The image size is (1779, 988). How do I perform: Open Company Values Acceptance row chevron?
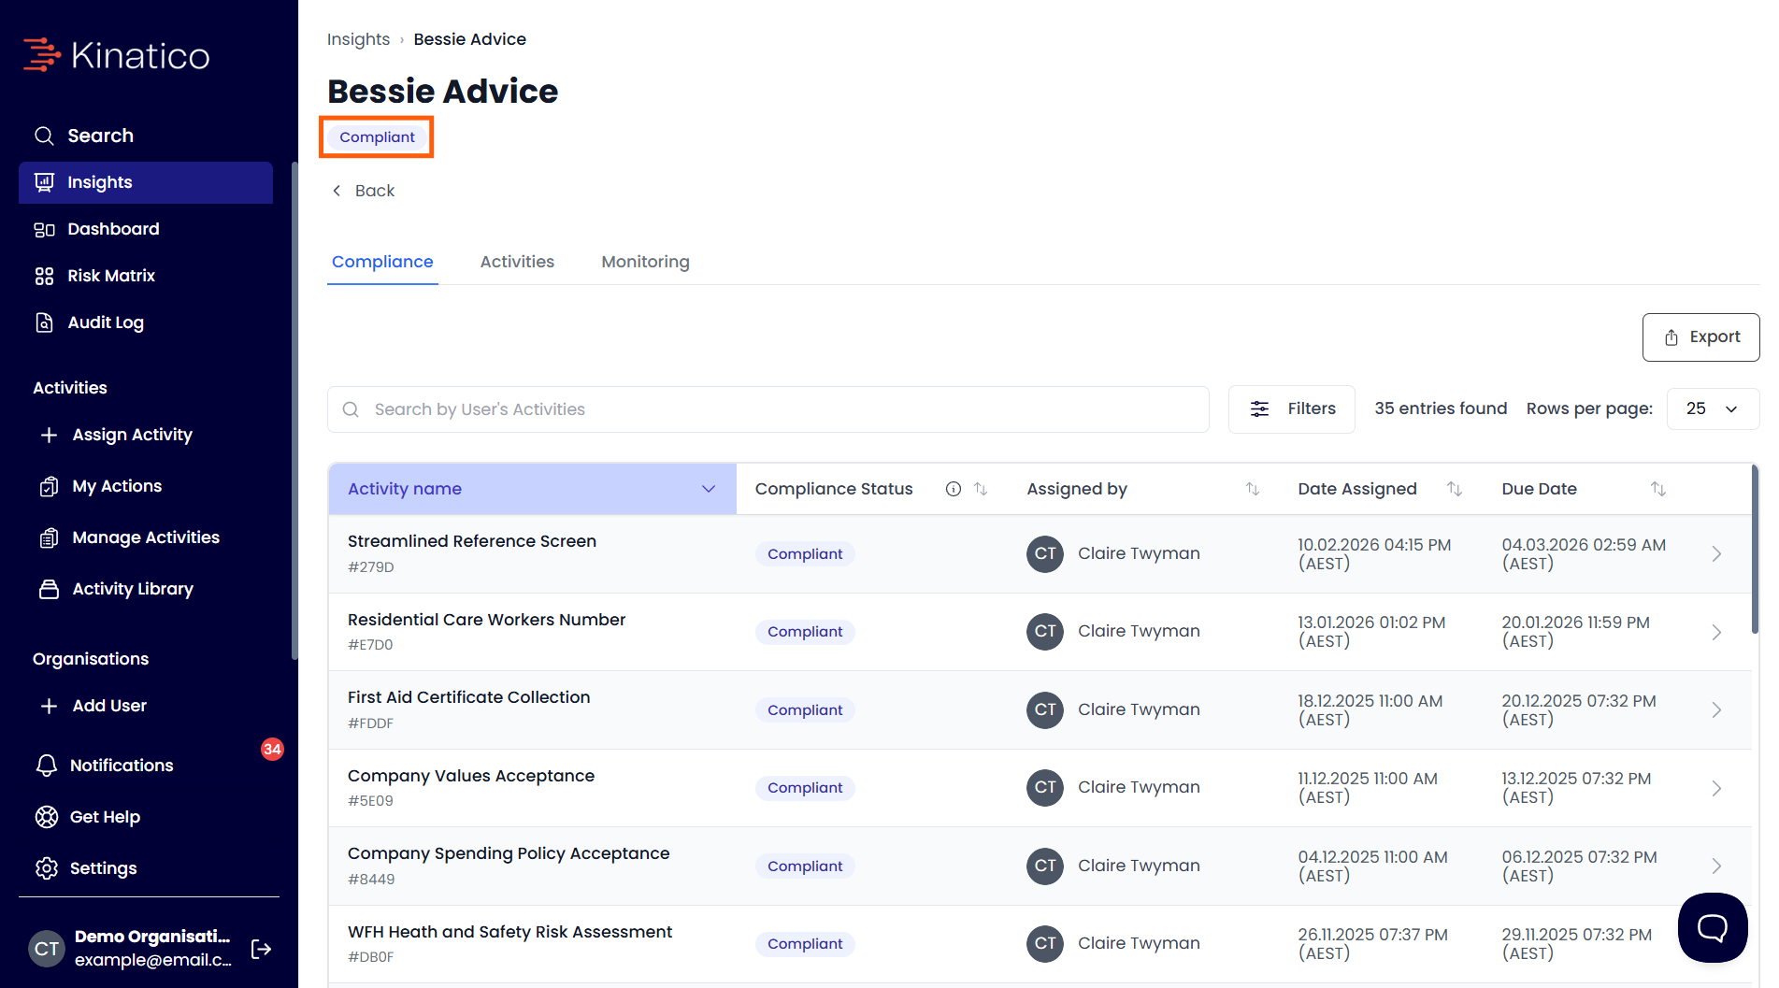point(1716,788)
